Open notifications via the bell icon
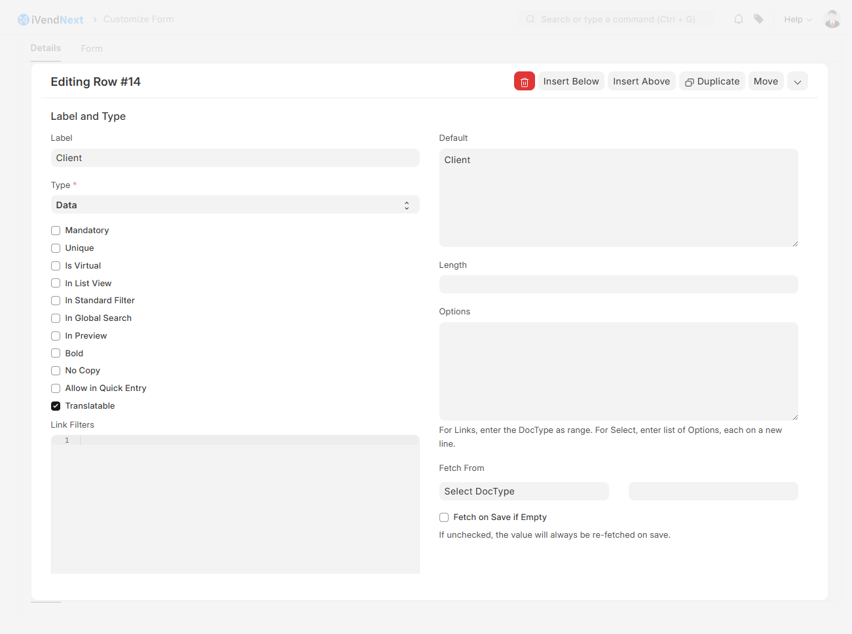The height and width of the screenshot is (634, 852). point(738,19)
